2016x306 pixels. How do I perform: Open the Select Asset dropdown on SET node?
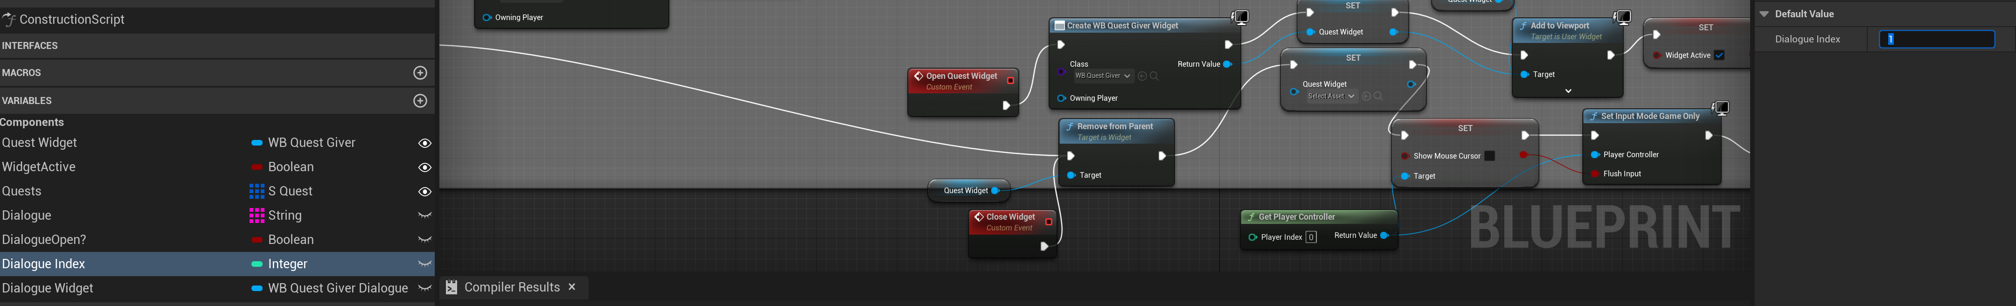[x=1330, y=96]
